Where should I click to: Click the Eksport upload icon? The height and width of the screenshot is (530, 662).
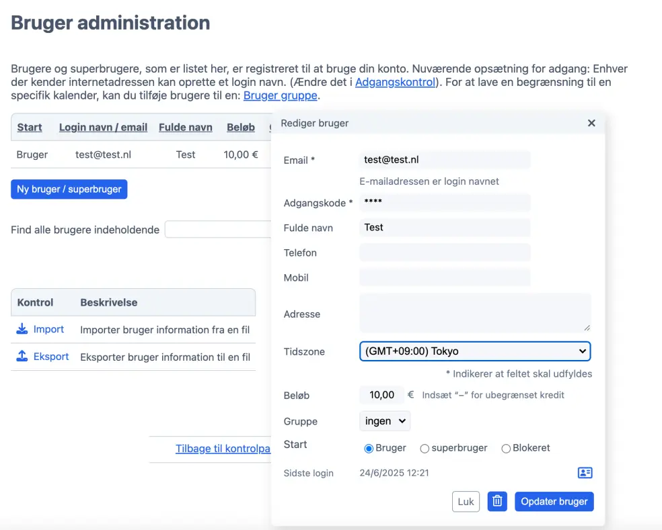[x=22, y=357]
